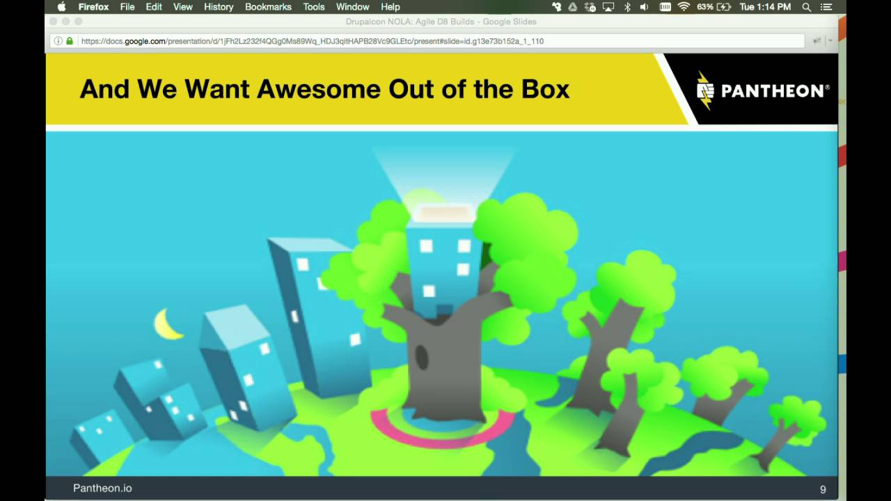Click the Wi-Fi status icon
Screen dimensions: 891x501
(x=684, y=7)
